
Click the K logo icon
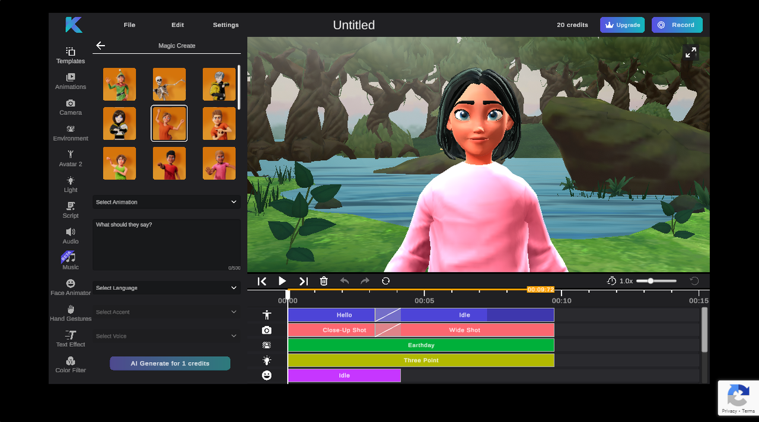[74, 25]
